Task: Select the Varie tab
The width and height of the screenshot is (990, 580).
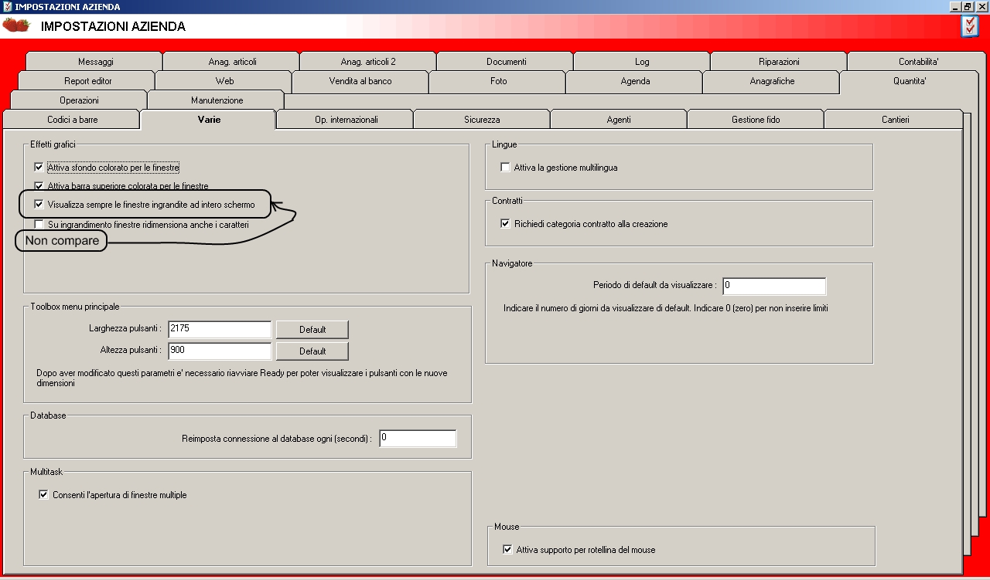Action: pyautogui.click(x=208, y=119)
